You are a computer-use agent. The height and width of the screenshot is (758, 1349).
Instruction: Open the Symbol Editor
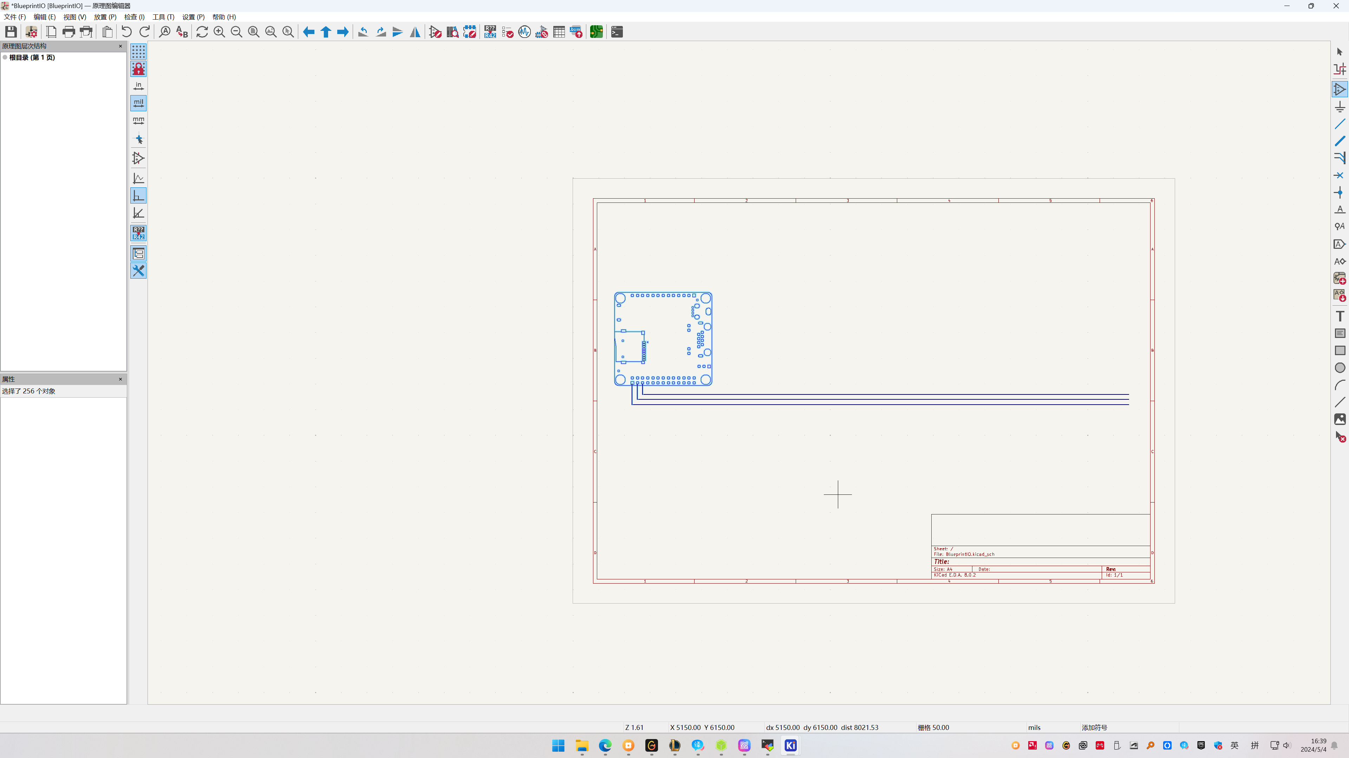(435, 32)
